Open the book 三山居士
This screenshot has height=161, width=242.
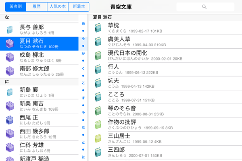pos(165,138)
